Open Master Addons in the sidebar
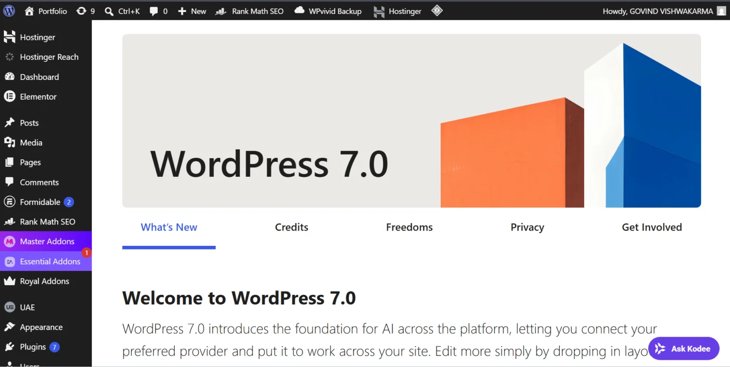This screenshot has width=730, height=367. [46, 241]
